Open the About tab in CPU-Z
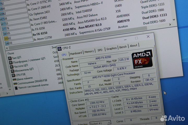Screen dimensions: 188x125 click(133, 46)
